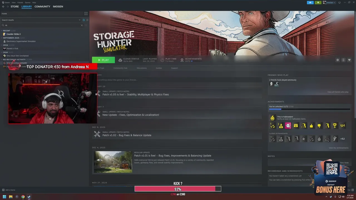Open the Patch v1.02 Bug Fixes post
Image resolution: width=356 pixels, height=200 pixels.
coord(127,135)
